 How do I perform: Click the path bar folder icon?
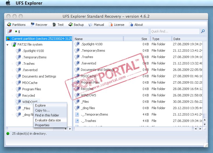tap(10, 31)
